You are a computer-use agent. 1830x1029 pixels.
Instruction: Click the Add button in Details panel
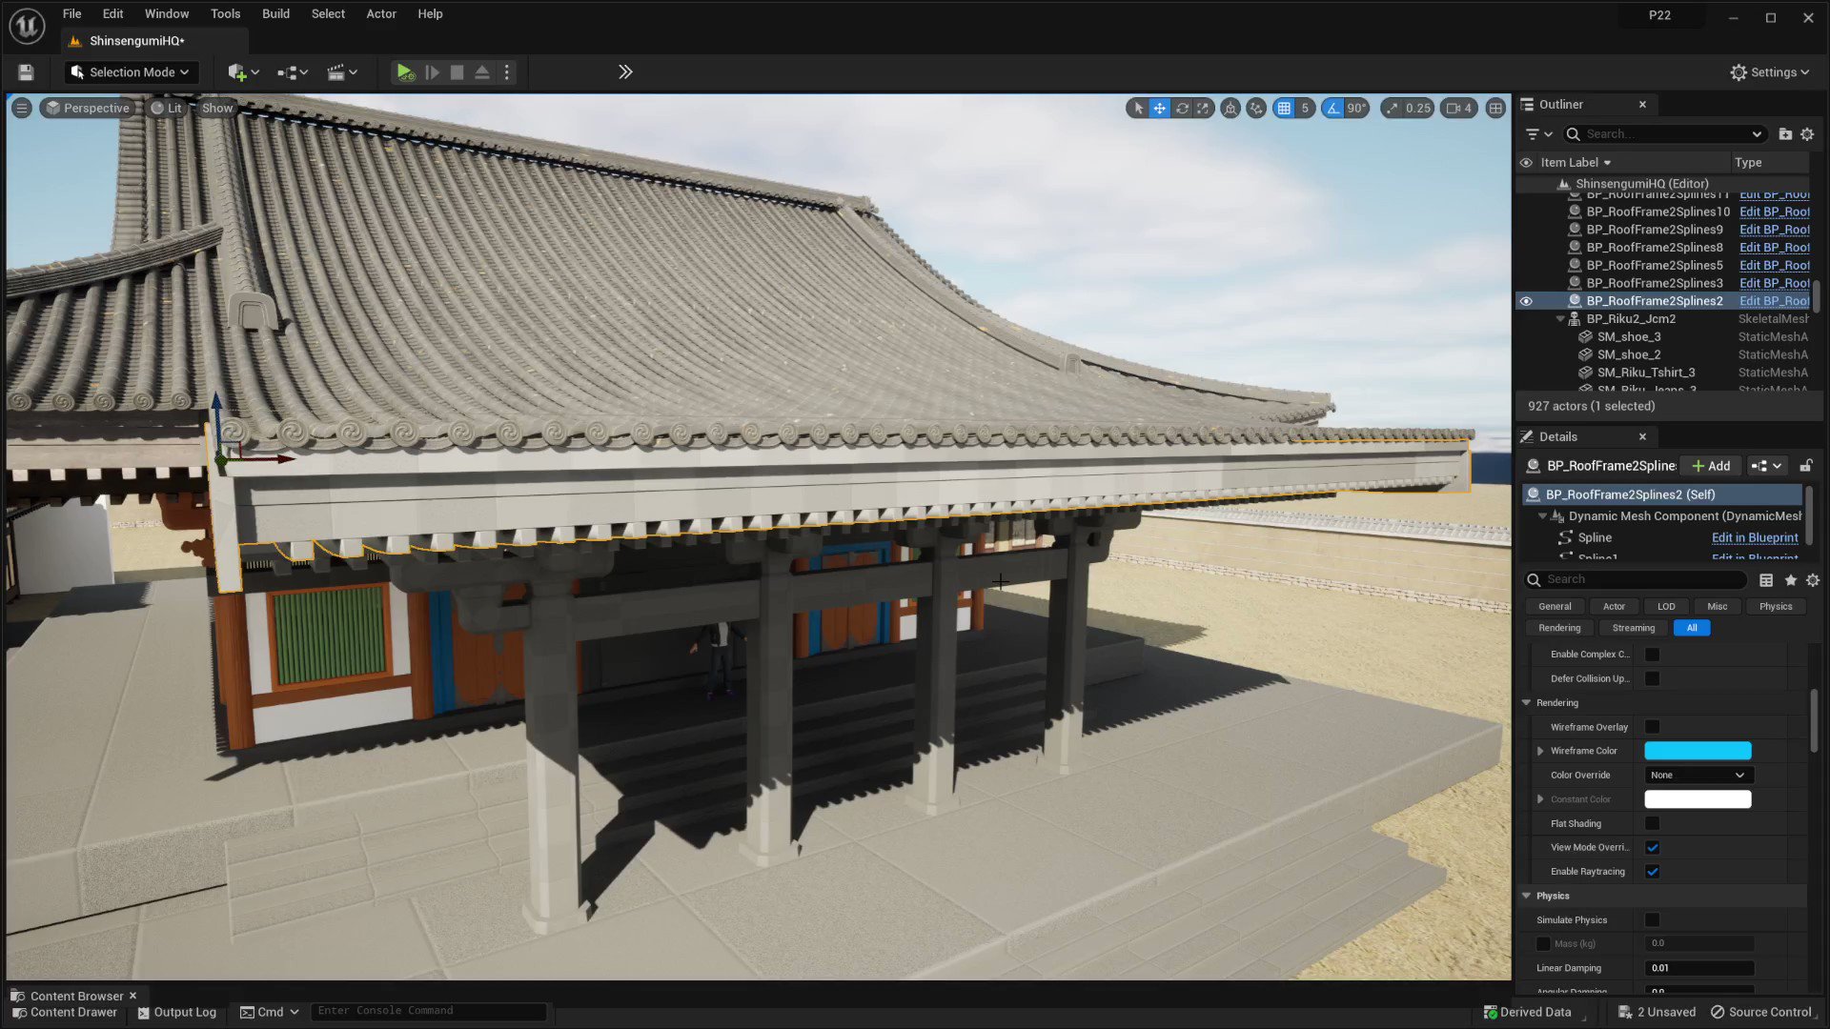(x=1711, y=466)
